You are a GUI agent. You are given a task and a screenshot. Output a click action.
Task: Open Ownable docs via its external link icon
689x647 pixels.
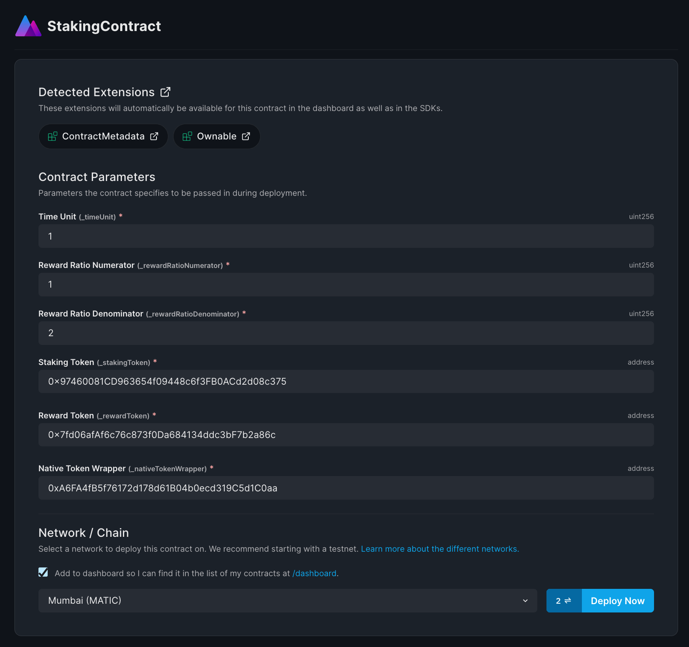[x=245, y=136]
